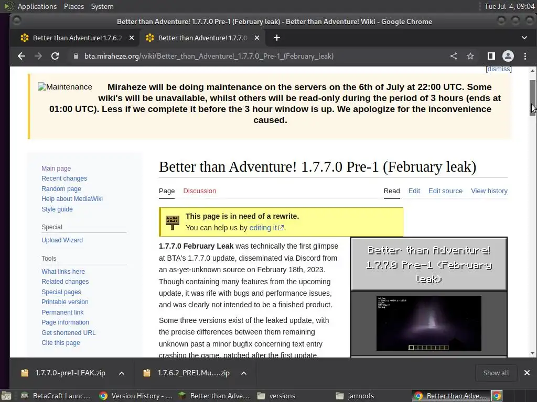Click the 'editing it' link
This screenshot has height=402, width=537.
click(266, 228)
